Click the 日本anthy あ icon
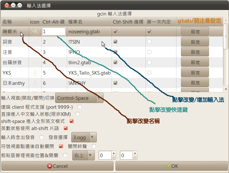Image resolution: width=229 pixels, height=173 pixels. (35, 83)
